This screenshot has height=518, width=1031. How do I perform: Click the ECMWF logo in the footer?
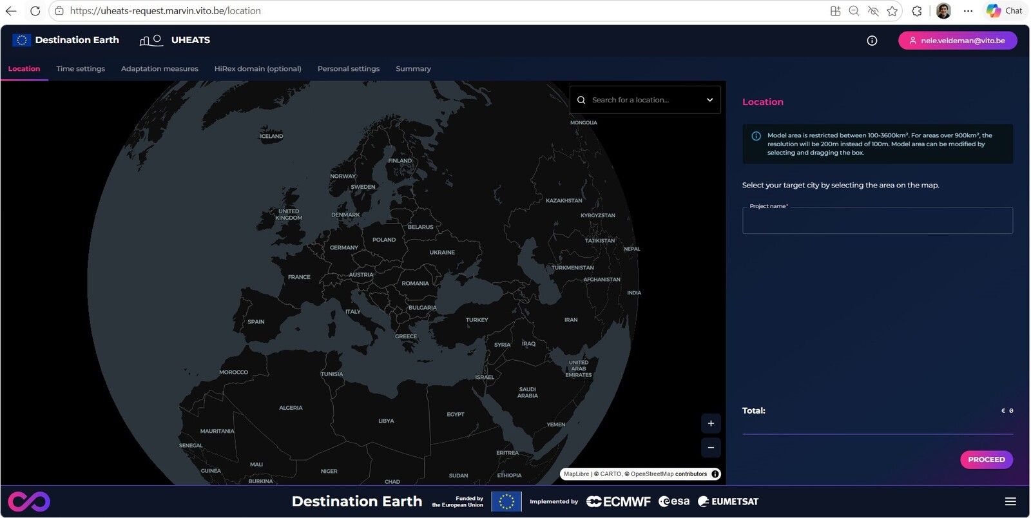tap(619, 501)
